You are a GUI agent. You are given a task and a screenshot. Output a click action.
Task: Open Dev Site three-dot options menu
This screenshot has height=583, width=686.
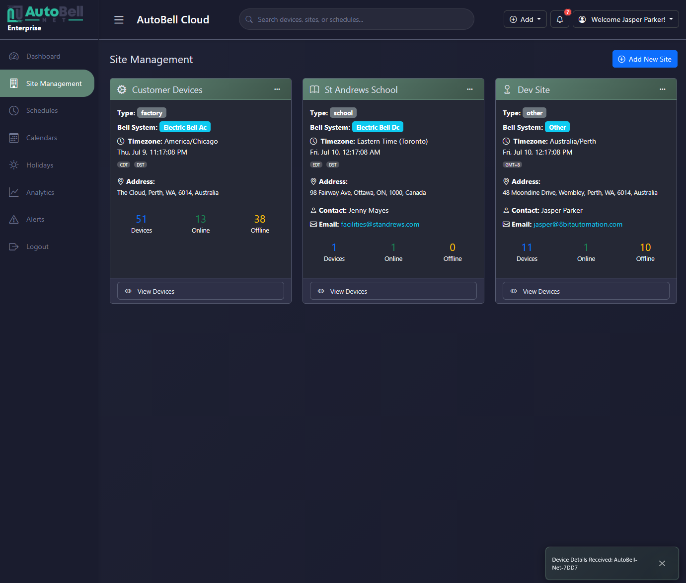663,89
